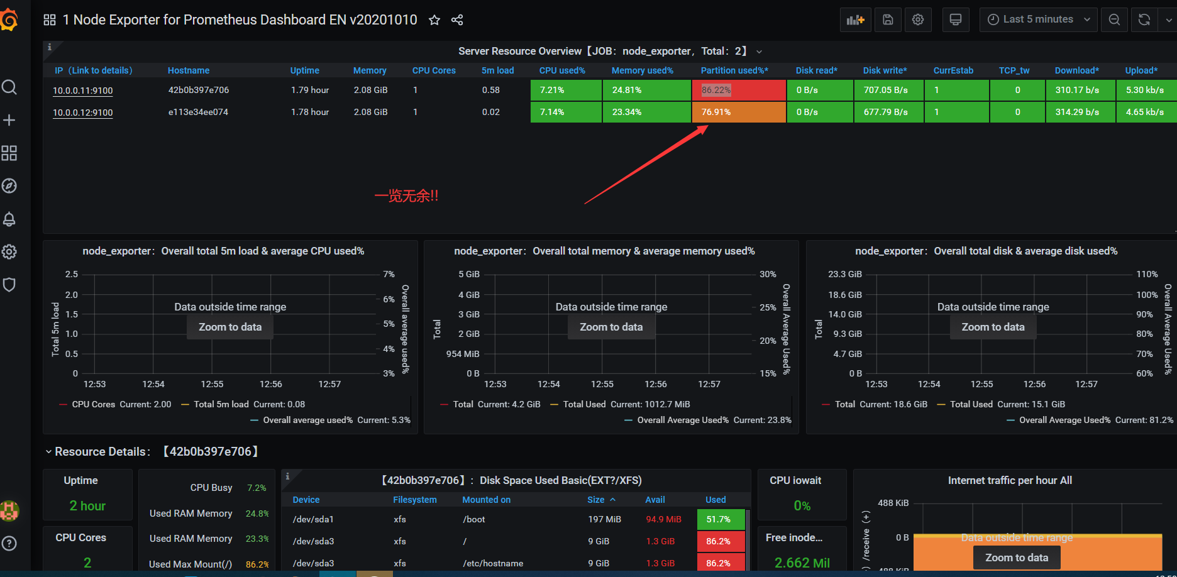This screenshot has height=577, width=1177.
Task: Sort overview table by Memory used% column
Action: 643,70
